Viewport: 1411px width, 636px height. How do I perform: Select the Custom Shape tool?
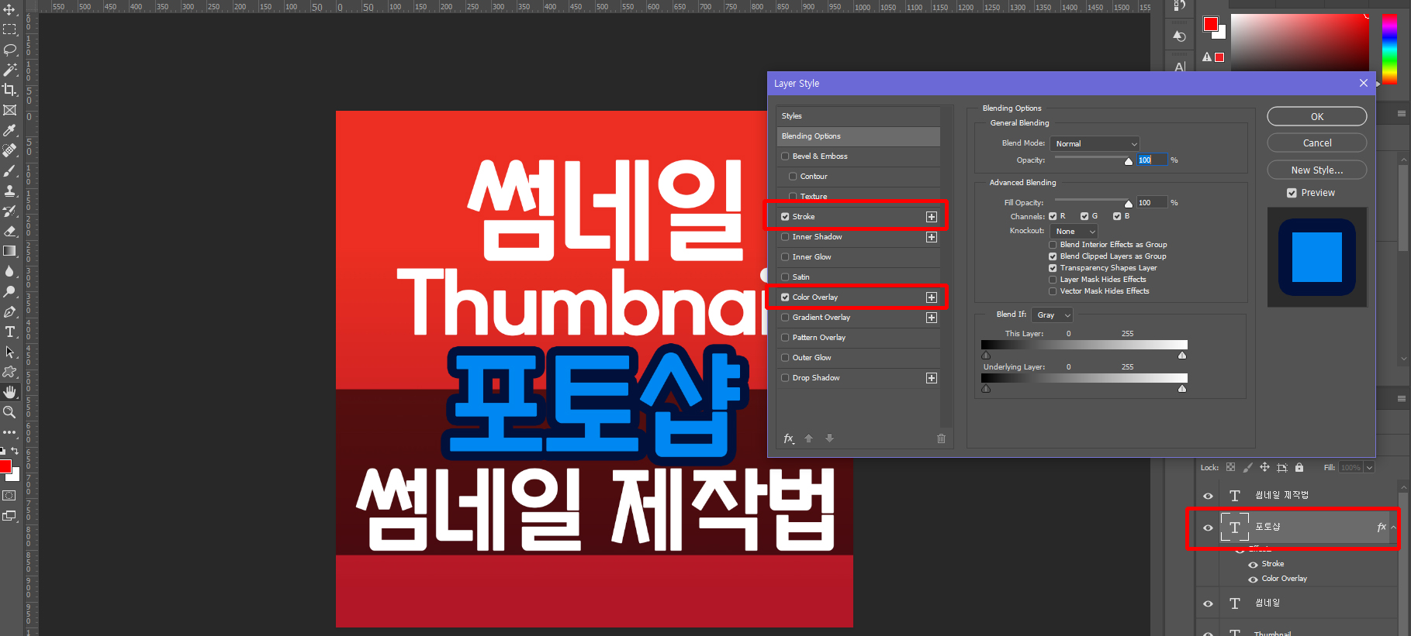coord(9,372)
